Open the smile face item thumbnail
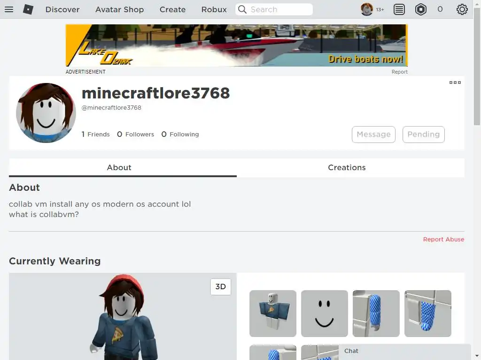The image size is (481, 360). click(x=324, y=314)
